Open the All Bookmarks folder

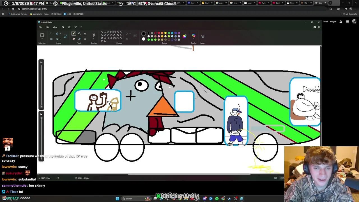click(350, 14)
